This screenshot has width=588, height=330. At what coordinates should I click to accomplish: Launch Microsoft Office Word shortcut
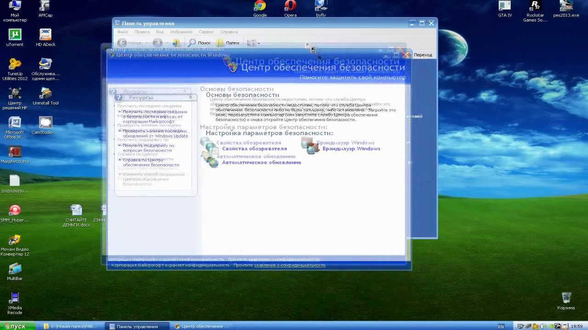pyautogui.click(x=15, y=128)
